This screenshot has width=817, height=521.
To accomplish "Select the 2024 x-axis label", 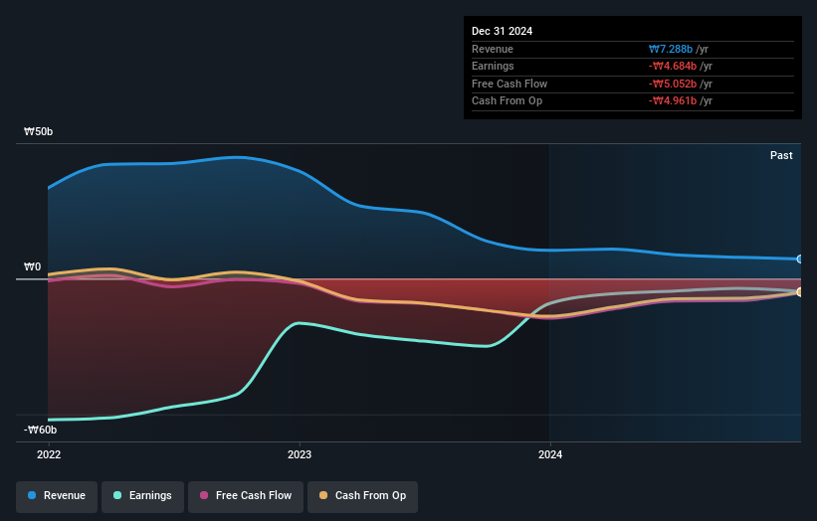I will (x=550, y=454).
